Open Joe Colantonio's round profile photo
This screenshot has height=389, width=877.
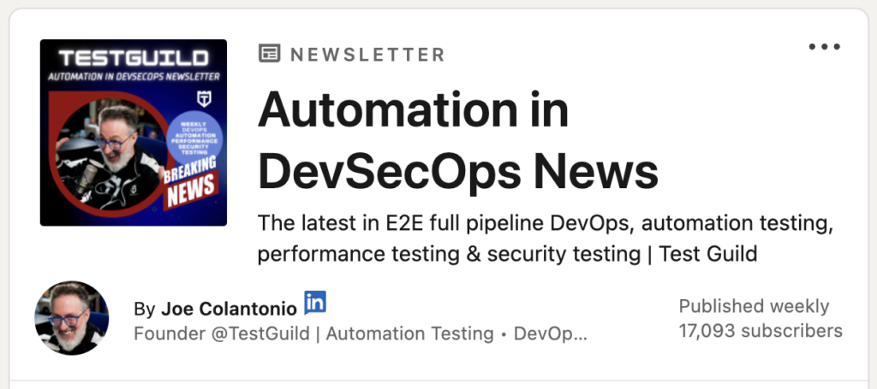pyautogui.click(x=72, y=318)
